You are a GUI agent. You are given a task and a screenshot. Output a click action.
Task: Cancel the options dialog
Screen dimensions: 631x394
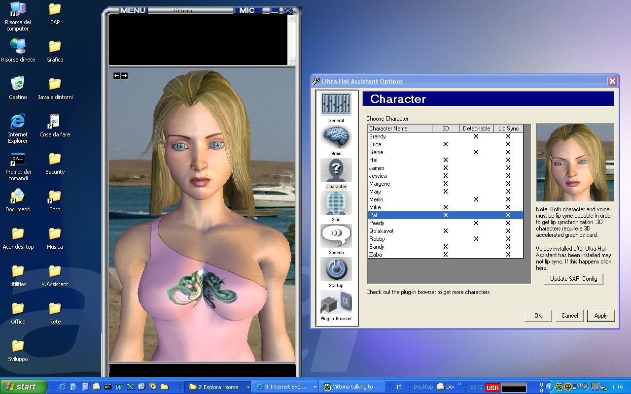[x=569, y=316]
